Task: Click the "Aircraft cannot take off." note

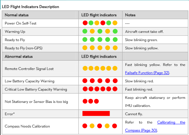Action: (144, 32)
